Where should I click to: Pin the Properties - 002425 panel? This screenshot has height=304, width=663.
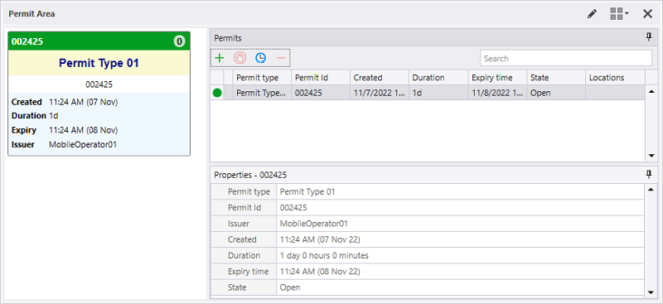point(649,175)
